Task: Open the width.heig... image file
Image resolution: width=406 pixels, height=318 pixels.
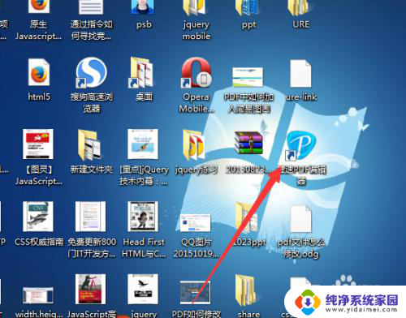Action: click(38, 295)
